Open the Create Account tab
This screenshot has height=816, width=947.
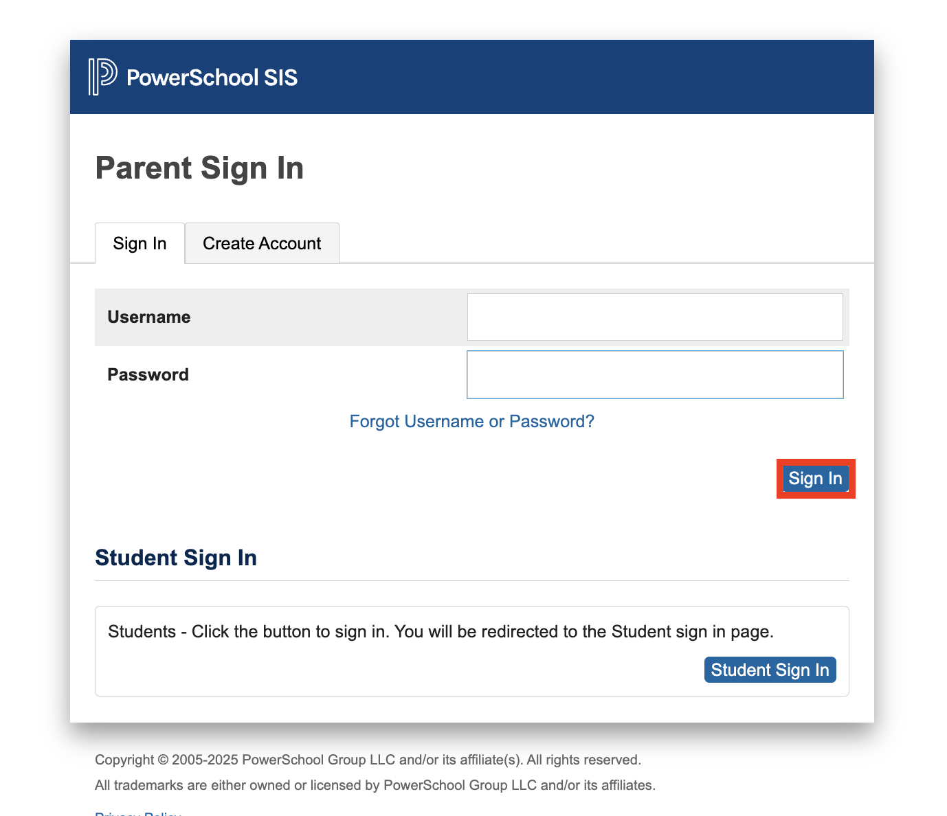point(262,244)
